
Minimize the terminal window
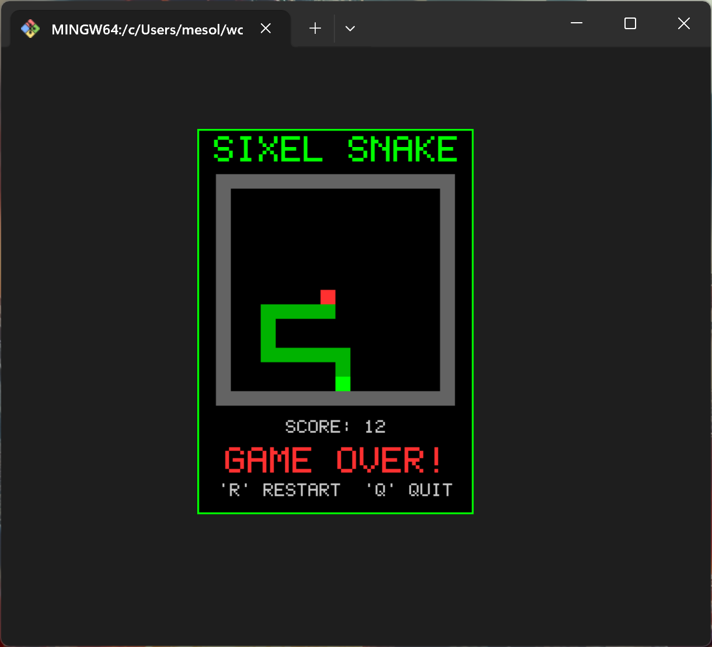click(x=577, y=23)
